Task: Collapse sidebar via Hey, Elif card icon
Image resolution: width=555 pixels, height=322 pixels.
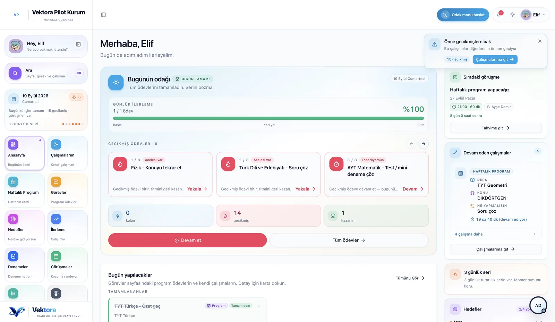Action: tap(78, 44)
